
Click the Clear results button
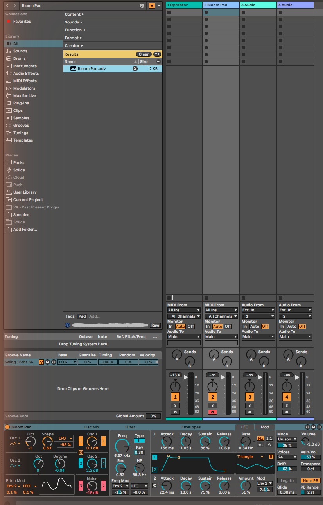coord(144,54)
